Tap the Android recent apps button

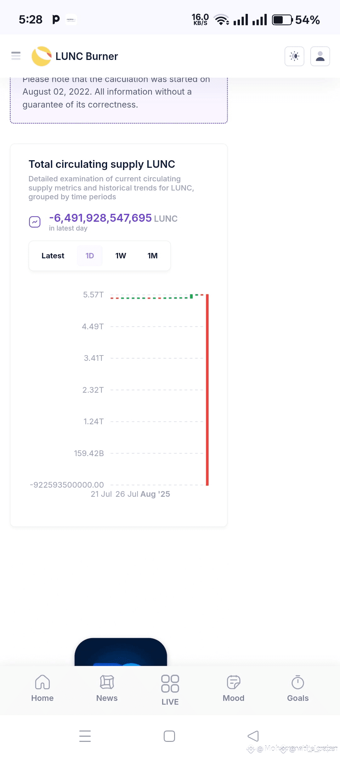(x=85, y=736)
